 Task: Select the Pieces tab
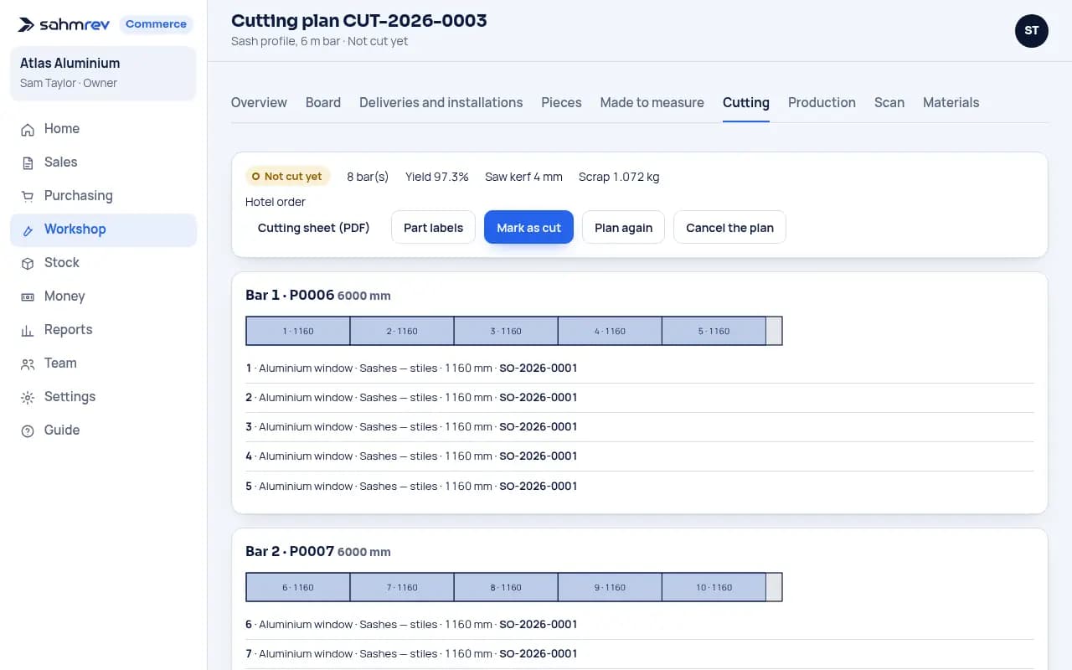pyautogui.click(x=561, y=102)
